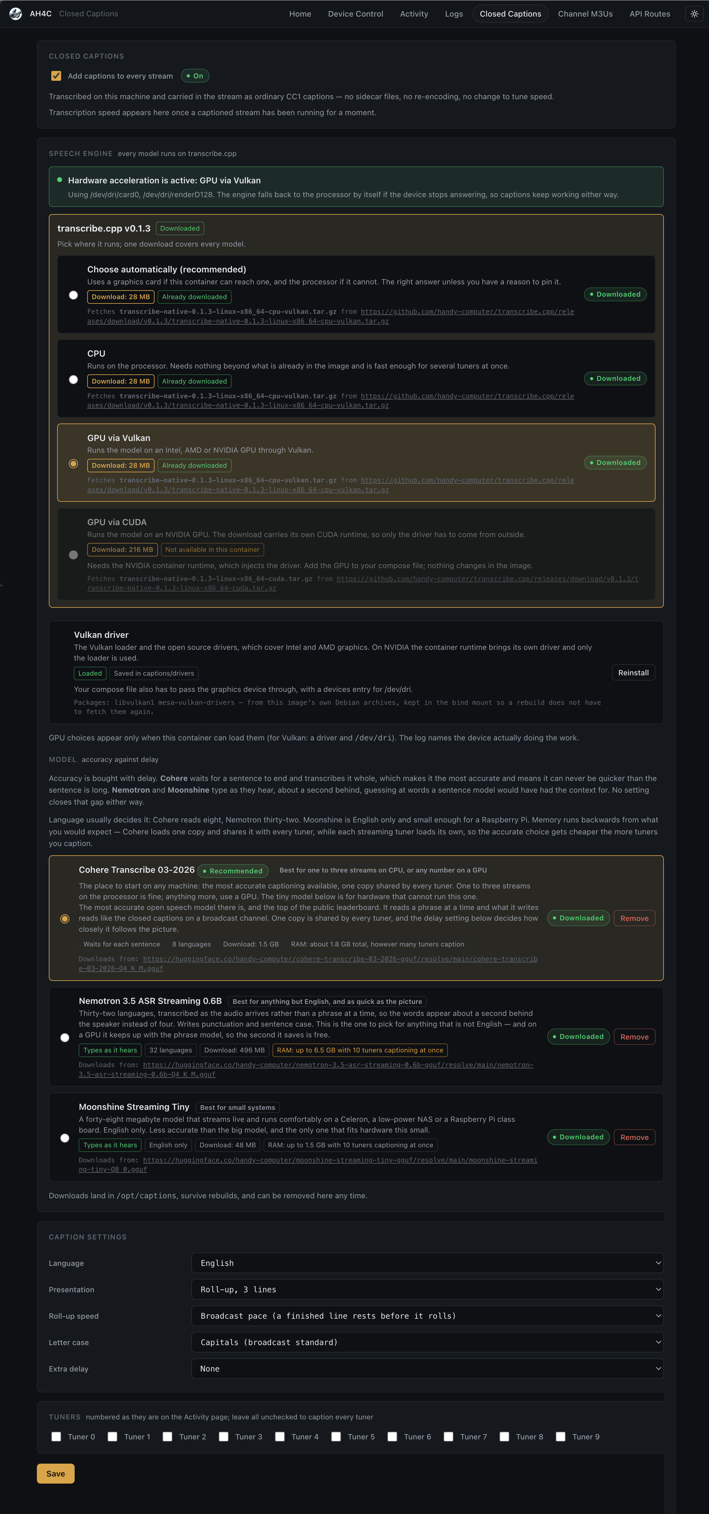Click the AH4C logo icon
709x1514 pixels.
[16, 14]
